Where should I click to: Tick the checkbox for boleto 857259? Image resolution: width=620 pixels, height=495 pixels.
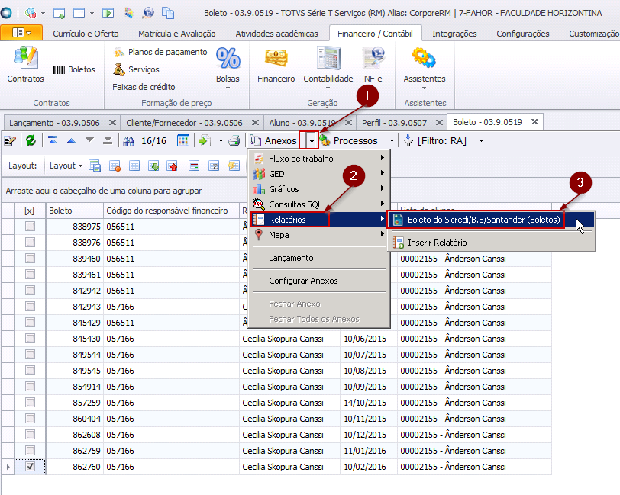[x=30, y=402]
